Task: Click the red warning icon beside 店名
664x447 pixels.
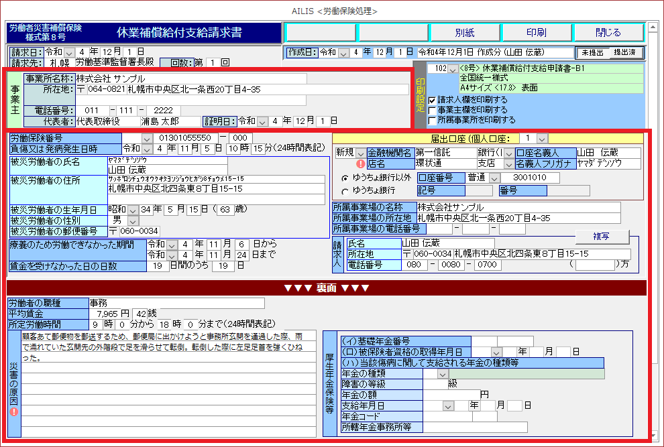Action: click(360, 163)
